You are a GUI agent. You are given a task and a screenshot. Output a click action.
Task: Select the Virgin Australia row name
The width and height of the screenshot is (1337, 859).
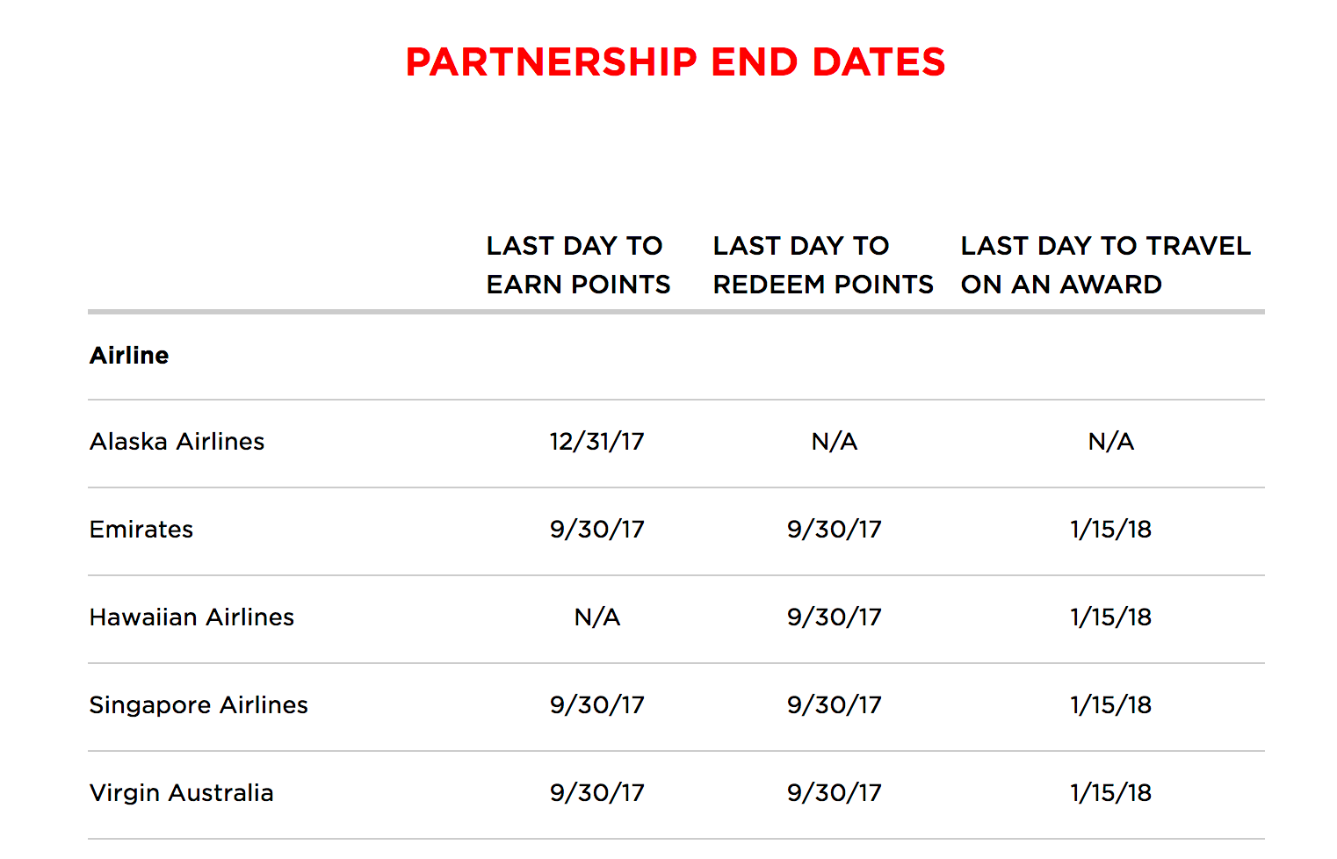(181, 792)
